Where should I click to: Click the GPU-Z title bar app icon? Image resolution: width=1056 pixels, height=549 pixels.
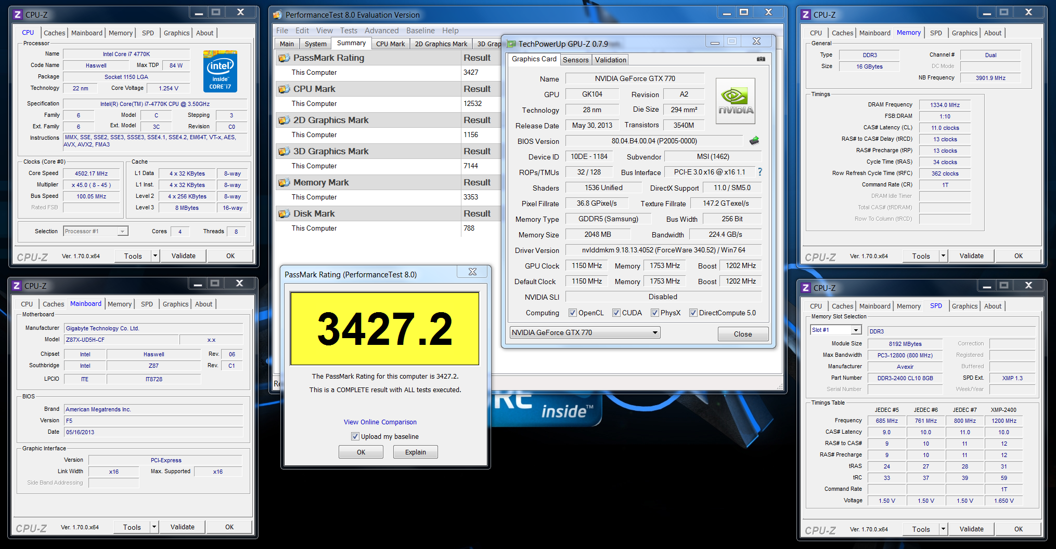click(511, 44)
